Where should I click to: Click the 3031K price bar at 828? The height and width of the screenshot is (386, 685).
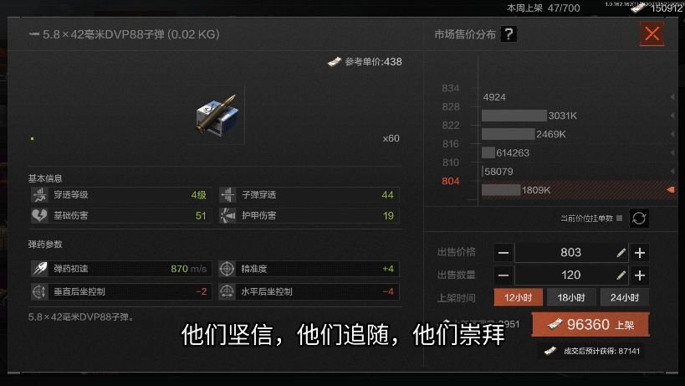[514, 116]
